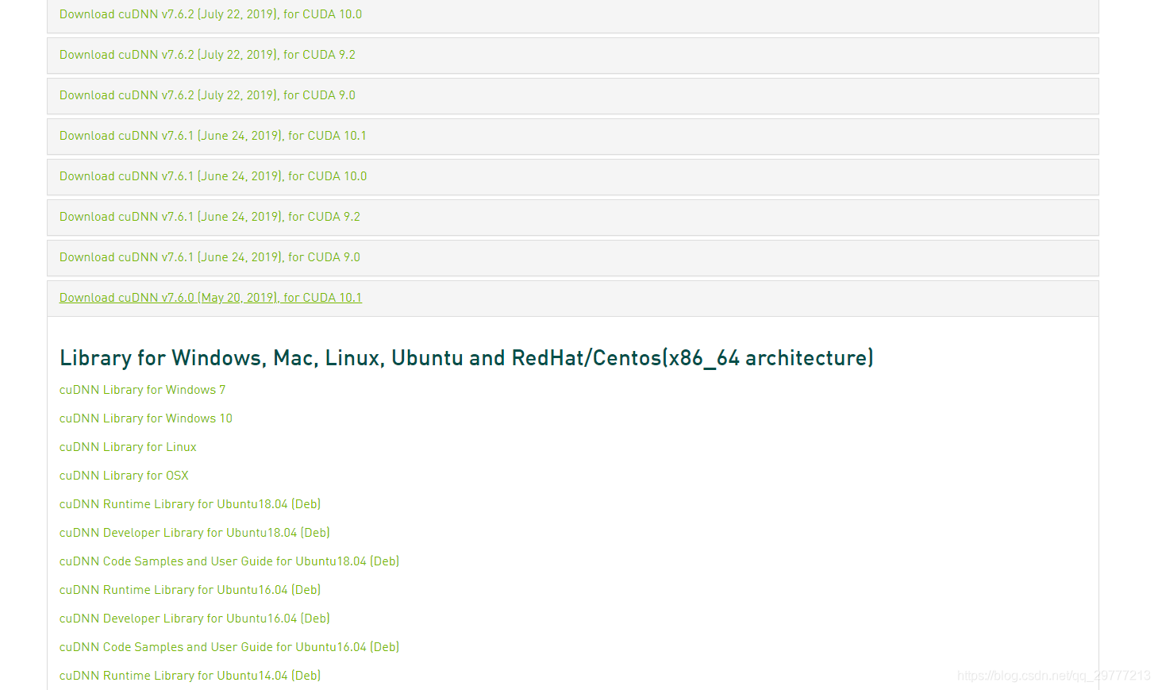Get Code Samples and User Guide for Ubuntu16.04

(x=229, y=647)
